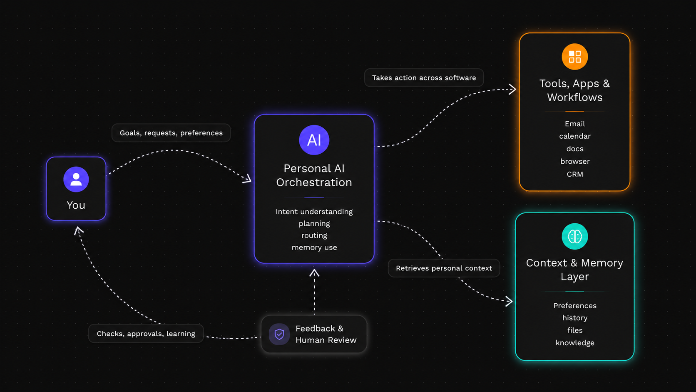
Task: Click the 'Context & Memory Layer' heading
Action: 575,270
